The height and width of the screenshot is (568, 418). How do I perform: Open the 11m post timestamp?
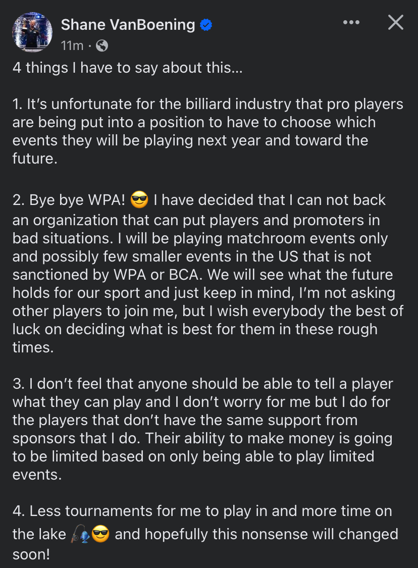coord(72,46)
